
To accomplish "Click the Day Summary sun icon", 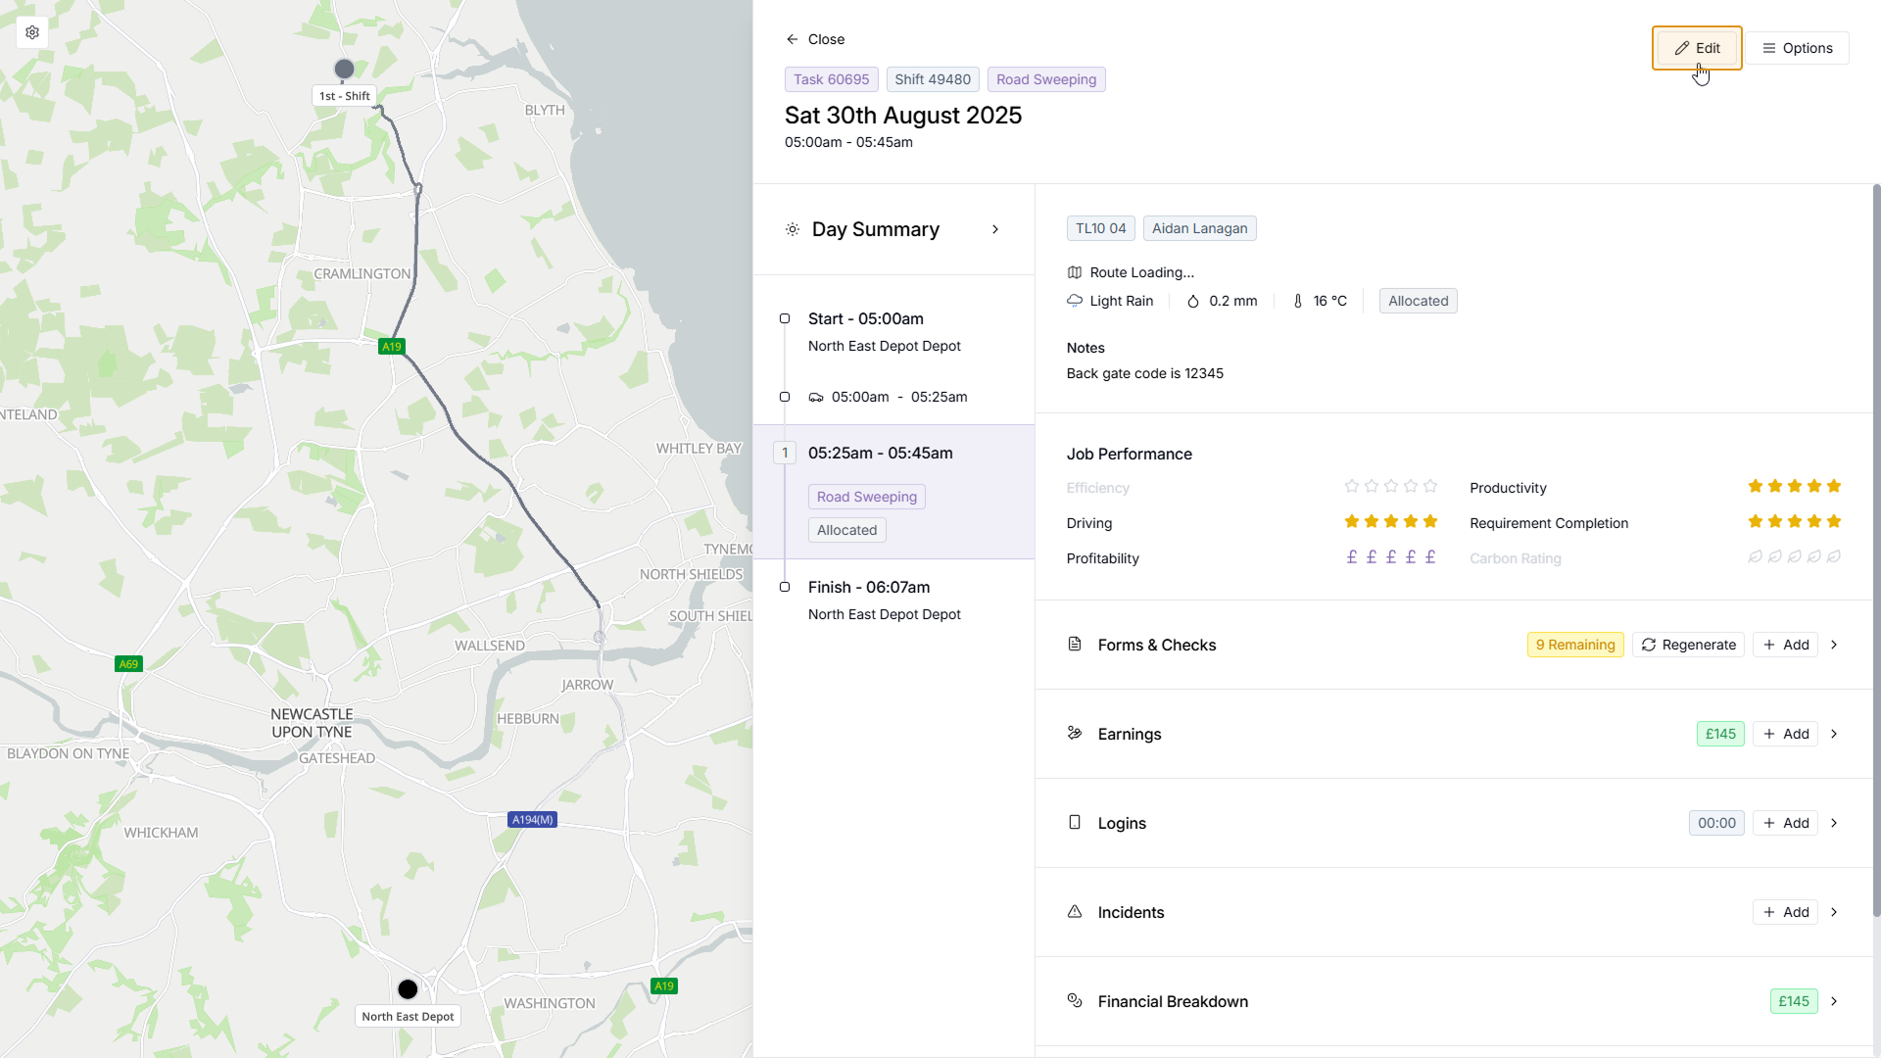I will pos(793,229).
